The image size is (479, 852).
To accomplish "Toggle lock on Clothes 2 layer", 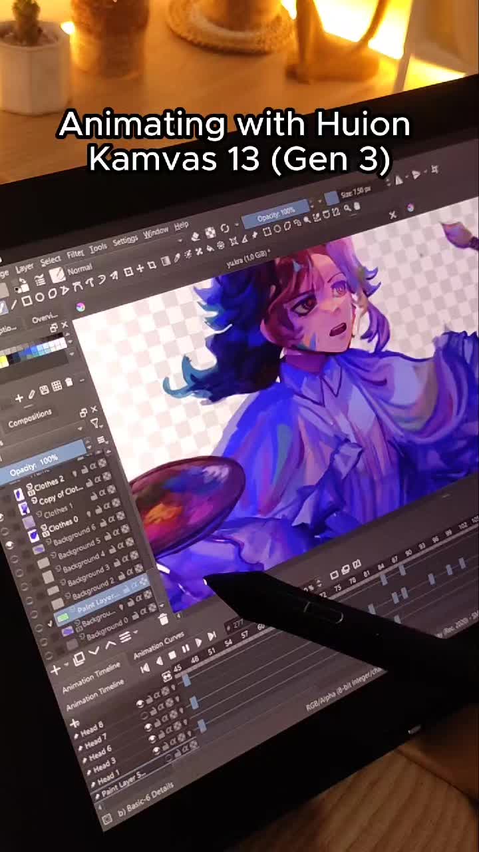I will (x=84, y=471).
